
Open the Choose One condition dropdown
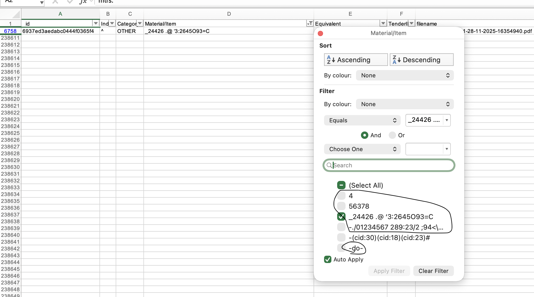coord(362,149)
